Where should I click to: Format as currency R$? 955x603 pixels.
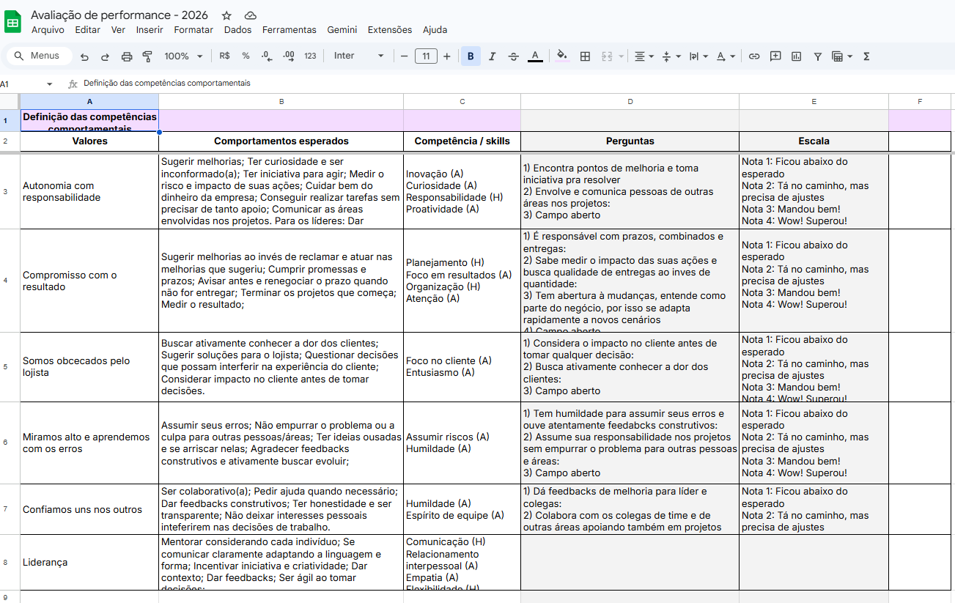[x=224, y=56]
